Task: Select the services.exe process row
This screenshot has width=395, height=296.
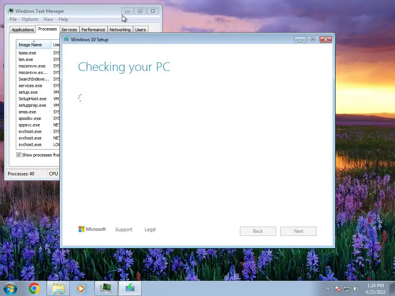Action: 38,86
